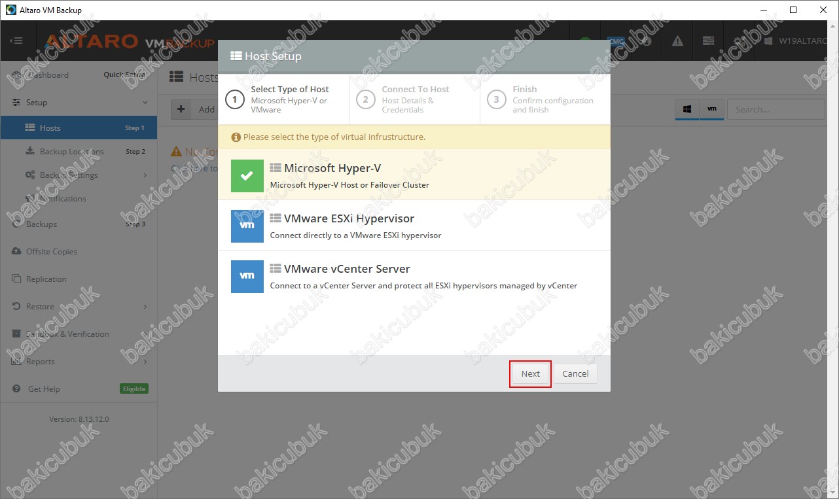The width and height of the screenshot is (839, 499).
Task: Click the Hosts list icon in sidebar
Action: point(30,128)
